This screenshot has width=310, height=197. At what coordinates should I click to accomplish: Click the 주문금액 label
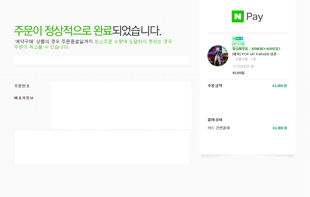coord(215,86)
